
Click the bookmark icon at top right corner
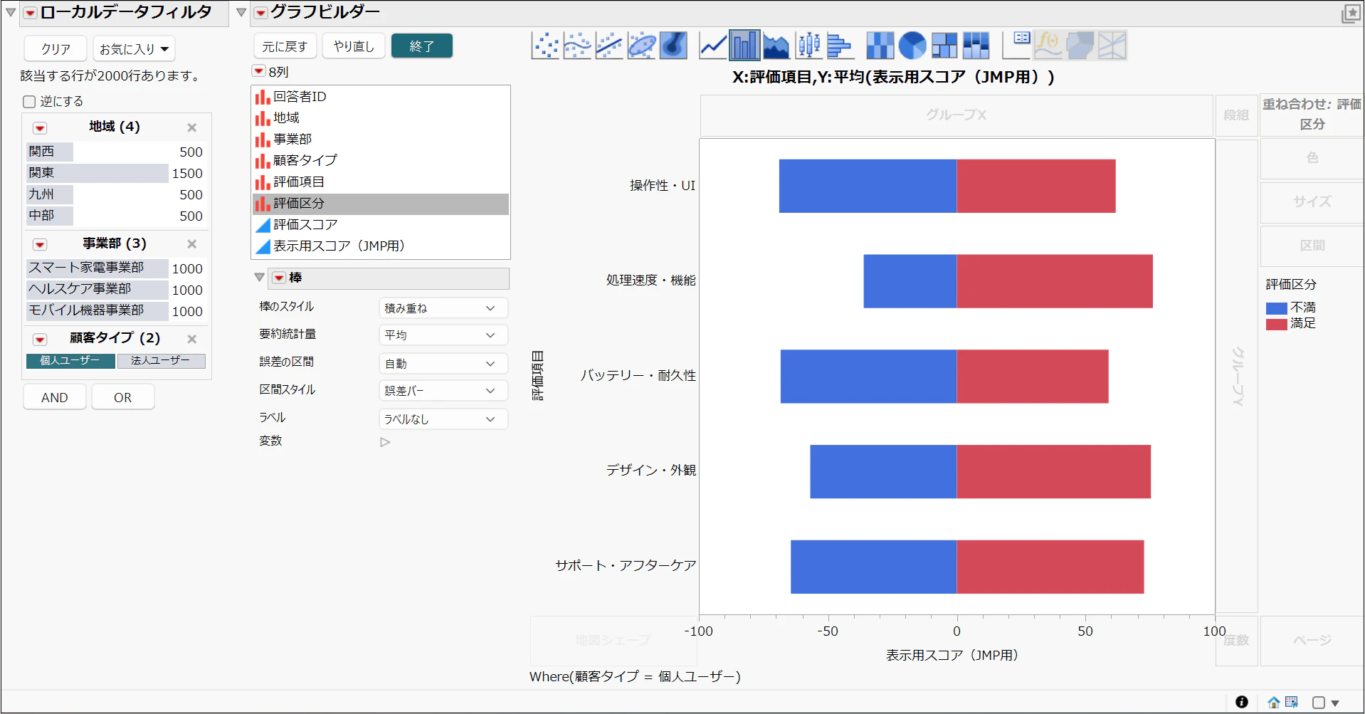[x=1350, y=14]
